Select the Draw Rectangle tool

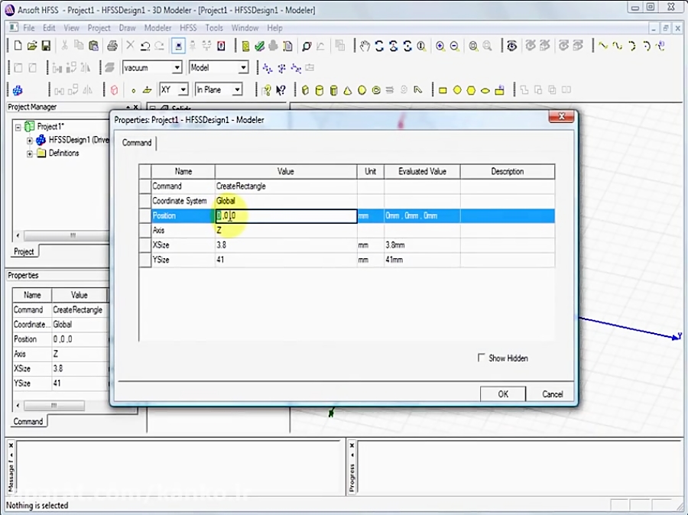tap(443, 89)
